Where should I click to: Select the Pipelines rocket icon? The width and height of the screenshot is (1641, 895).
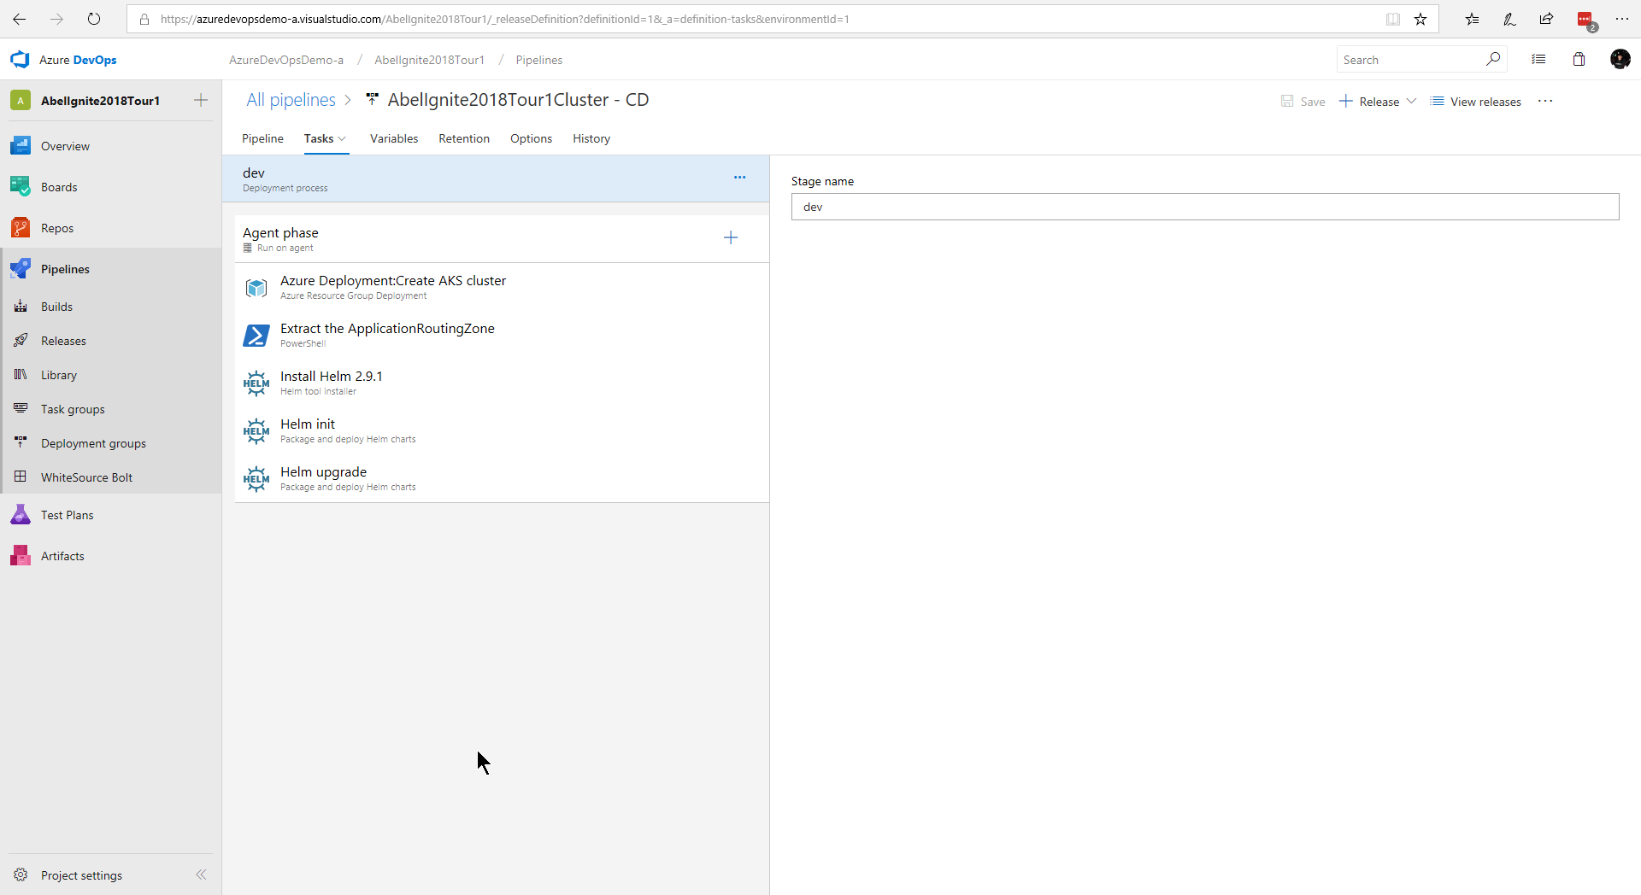click(21, 269)
